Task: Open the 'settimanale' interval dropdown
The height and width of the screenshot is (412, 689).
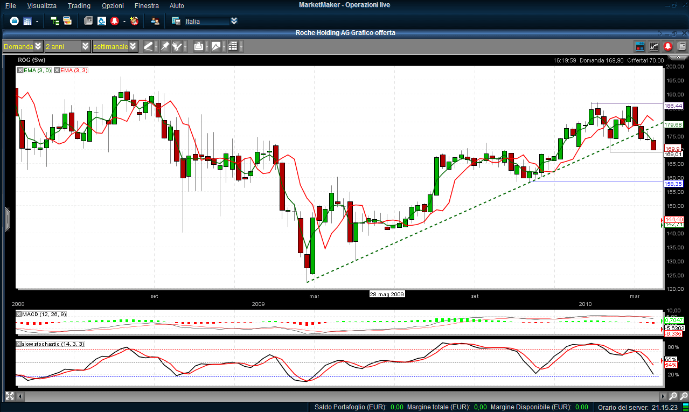Action: tap(133, 46)
